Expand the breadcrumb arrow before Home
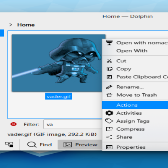The width and height of the screenshot is (168, 168). [x=11, y=25]
